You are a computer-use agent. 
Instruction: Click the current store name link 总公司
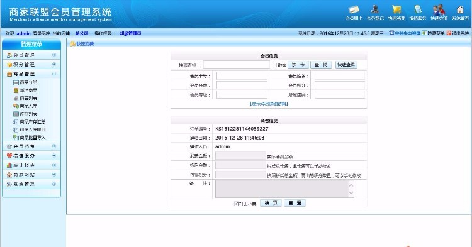82,33
